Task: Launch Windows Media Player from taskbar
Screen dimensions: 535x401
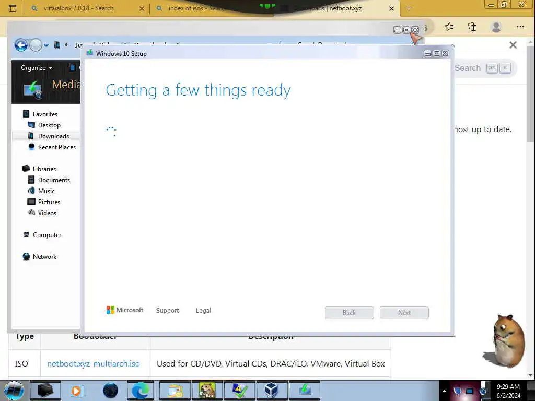Action: tap(77, 391)
